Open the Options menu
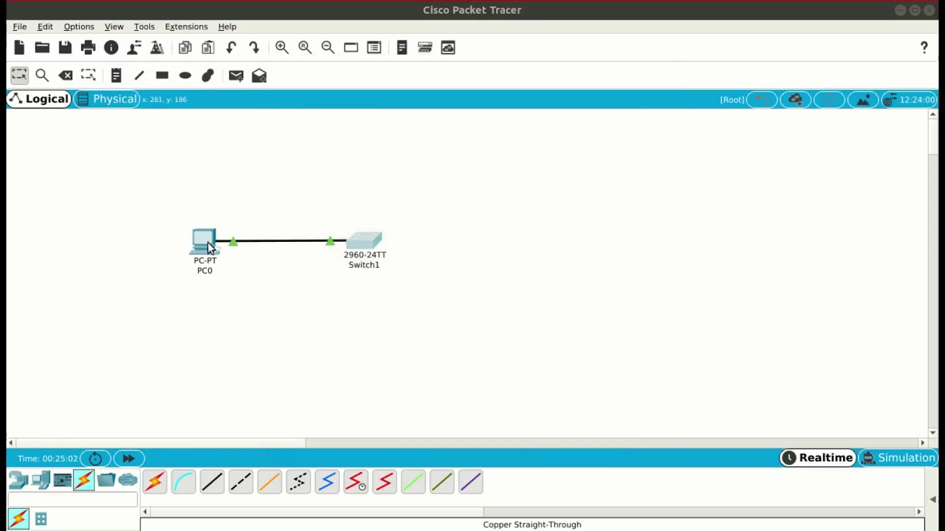The height and width of the screenshot is (531, 945). pyautogui.click(x=79, y=27)
